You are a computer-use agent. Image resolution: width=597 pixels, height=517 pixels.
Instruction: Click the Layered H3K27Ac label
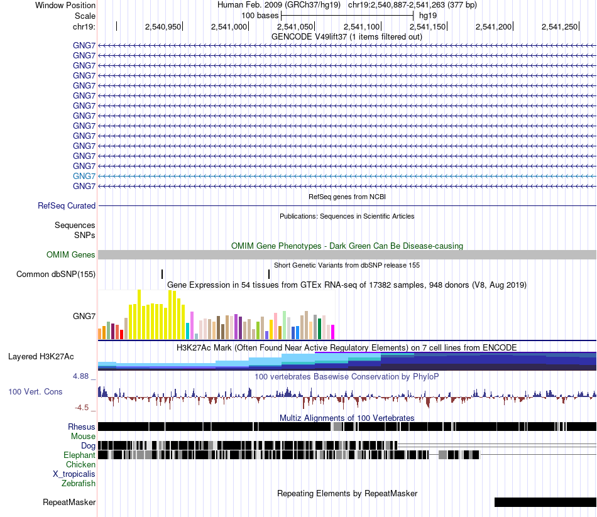click(x=41, y=357)
